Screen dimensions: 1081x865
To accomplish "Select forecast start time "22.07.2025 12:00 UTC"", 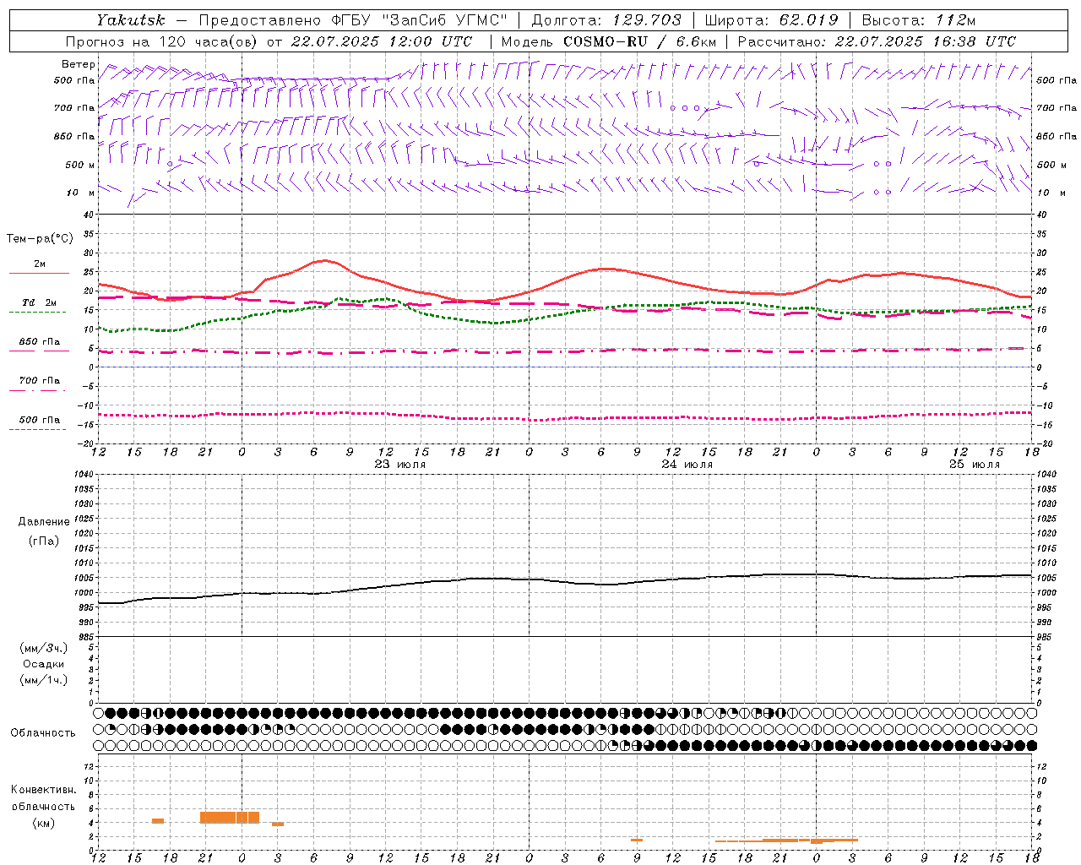I will [x=382, y=41].
